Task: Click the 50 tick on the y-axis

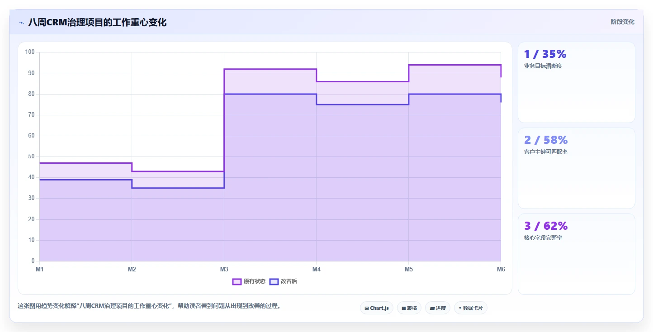Action: coord(31,157)
